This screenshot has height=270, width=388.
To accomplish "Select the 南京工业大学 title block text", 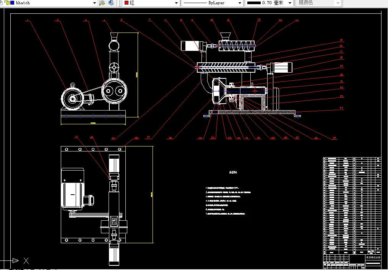I will click(x=373, y=258).
